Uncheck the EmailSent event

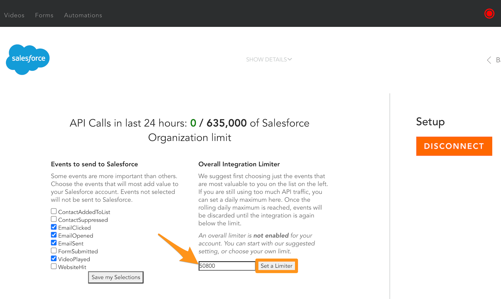coord(54,243)
